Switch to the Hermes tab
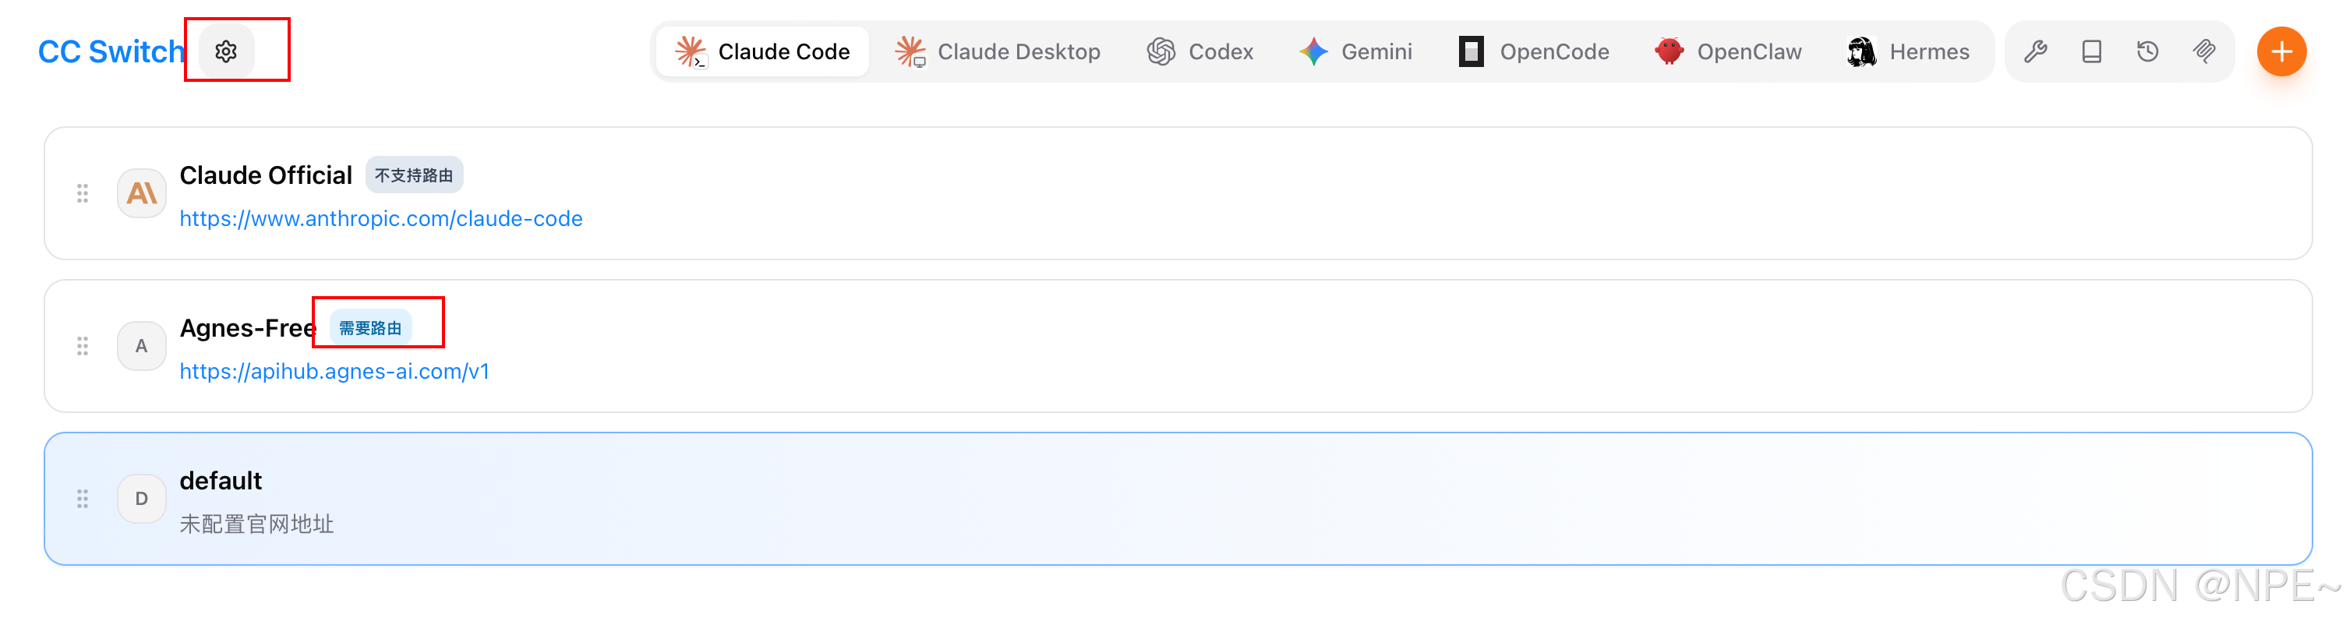The image size is (2346, 625). click(x=1908, y=52)
